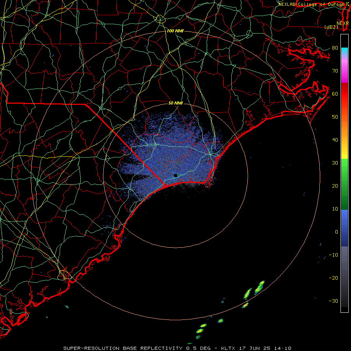Click the 17 JUN 25 date in caption
This screenshot has height=351, width=351.
[x=255, y=348]
